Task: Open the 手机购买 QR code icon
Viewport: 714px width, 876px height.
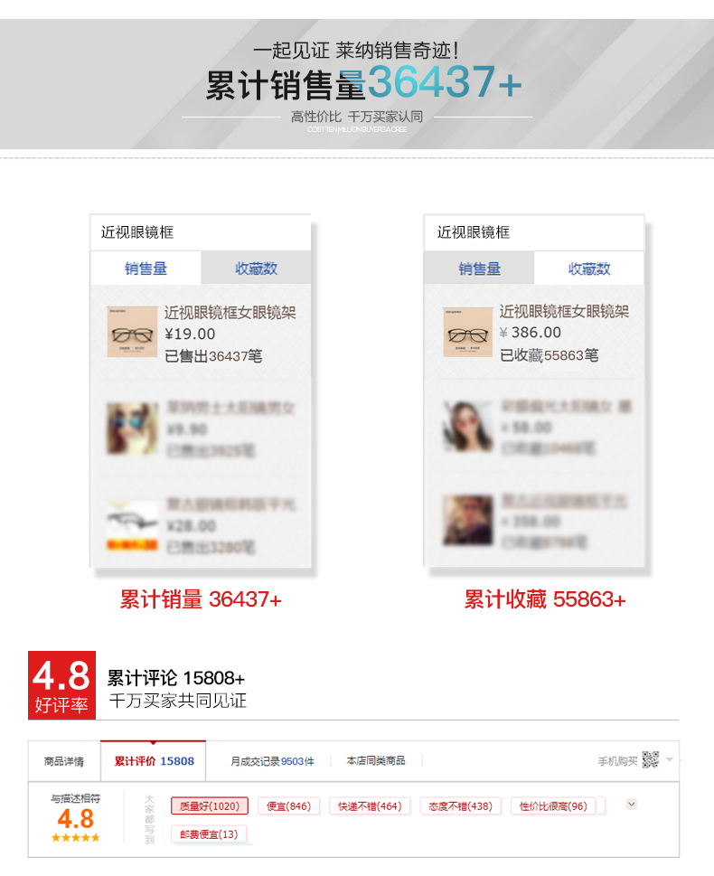Action: click(x=650, y=759)
